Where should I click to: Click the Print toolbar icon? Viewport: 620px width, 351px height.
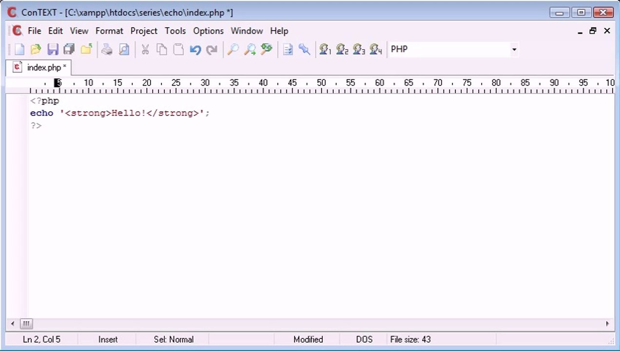pos(107,49)
